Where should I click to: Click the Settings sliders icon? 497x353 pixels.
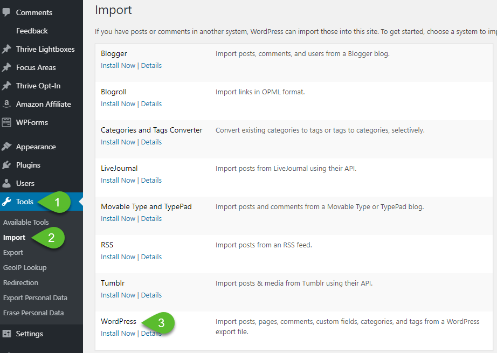point(6,334)
